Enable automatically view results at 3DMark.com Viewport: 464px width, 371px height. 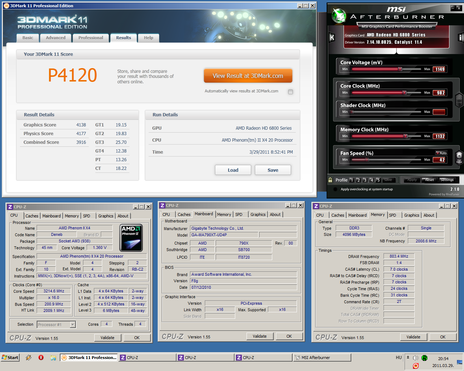(290, 92)
